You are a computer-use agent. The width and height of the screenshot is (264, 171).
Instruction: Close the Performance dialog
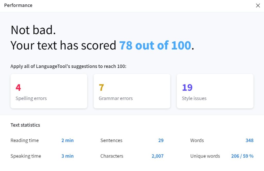coord(258,6)
